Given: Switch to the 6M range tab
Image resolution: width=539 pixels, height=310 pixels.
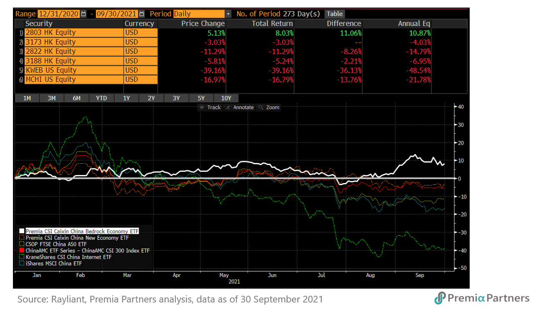Looking at the screenshot, I should click(x=76, y=98).
